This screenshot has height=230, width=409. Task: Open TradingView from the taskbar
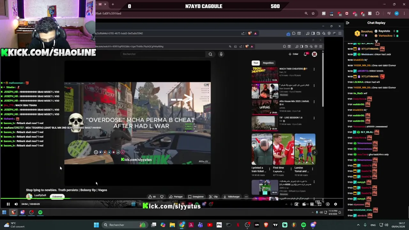pos(275,225)
